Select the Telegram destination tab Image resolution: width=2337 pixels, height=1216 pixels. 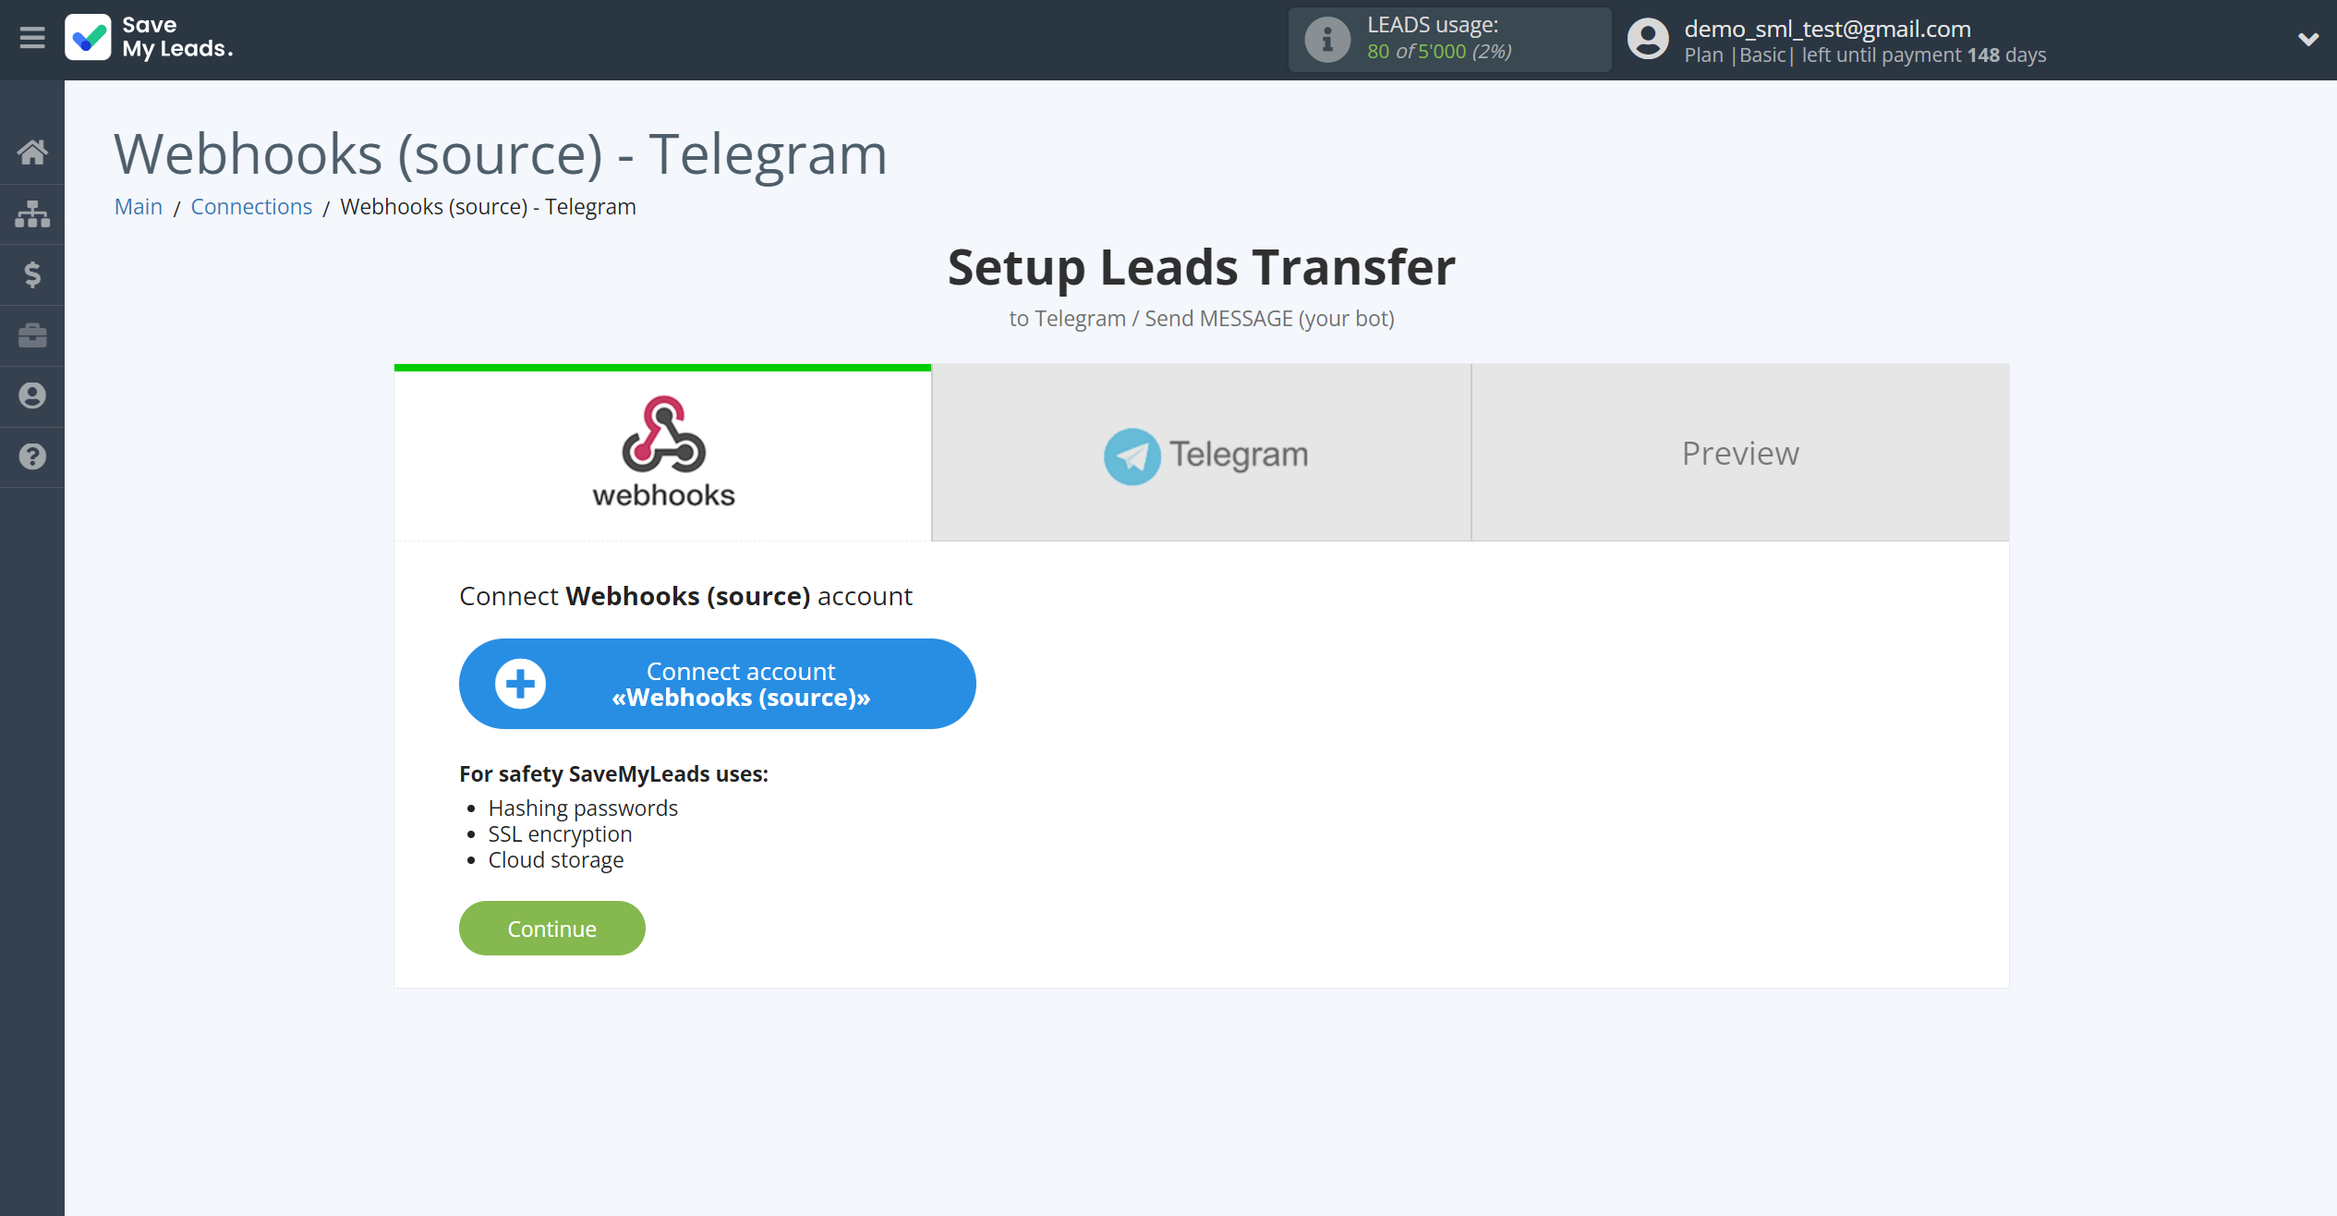(x=1201, y=454)
